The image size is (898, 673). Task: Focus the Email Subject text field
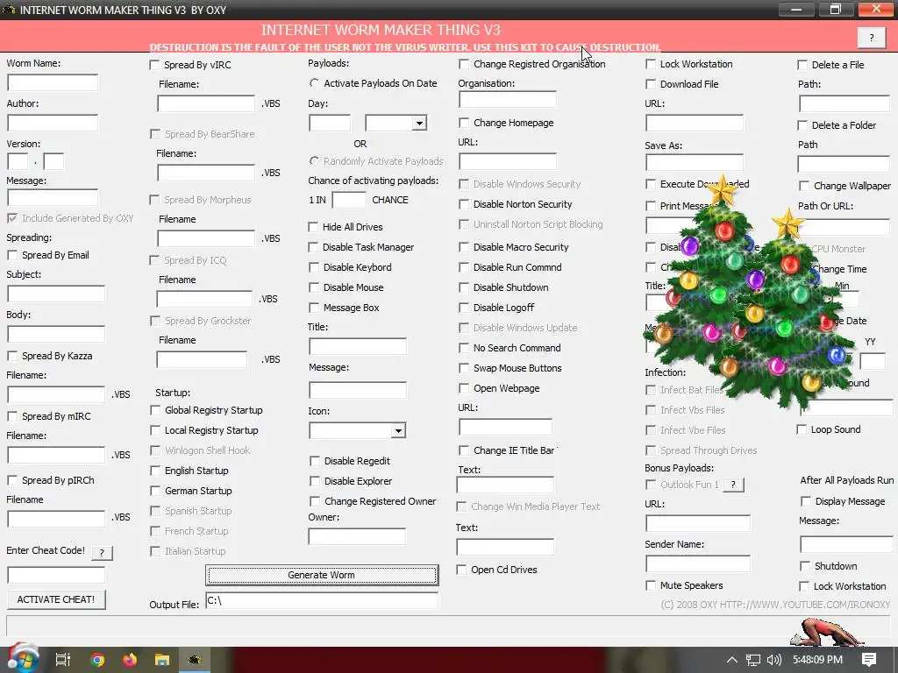point(56,294)
